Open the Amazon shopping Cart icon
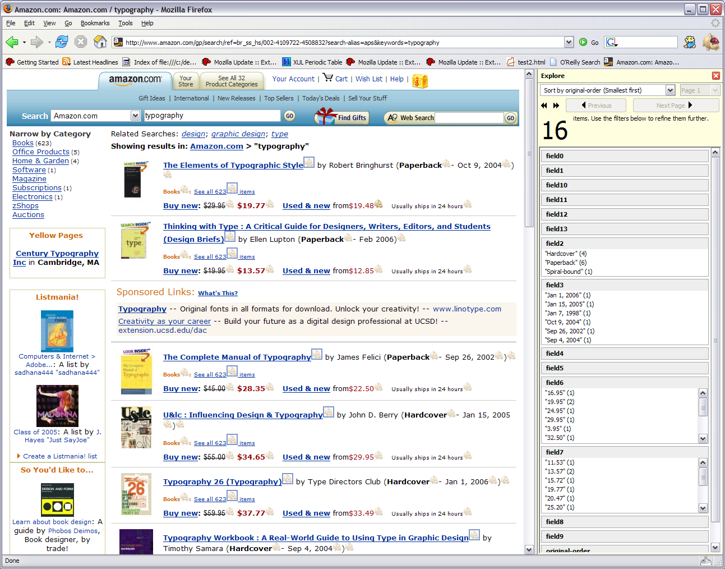This screenshot has height=569, width=725. (x=329, y=78)
